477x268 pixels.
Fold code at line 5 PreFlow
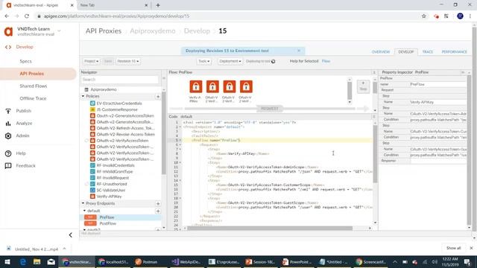pyautogui.click(x=180, y=141)
